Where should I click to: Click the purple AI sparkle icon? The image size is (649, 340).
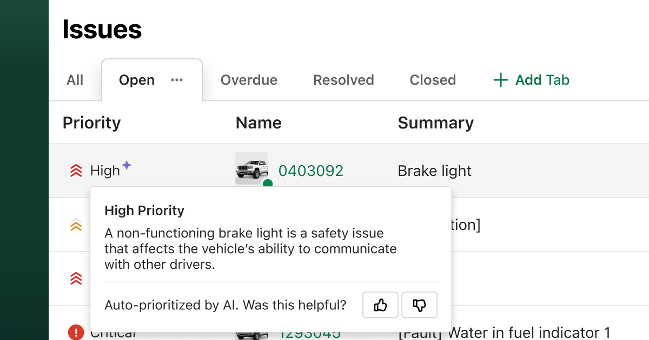coord(127,165)
